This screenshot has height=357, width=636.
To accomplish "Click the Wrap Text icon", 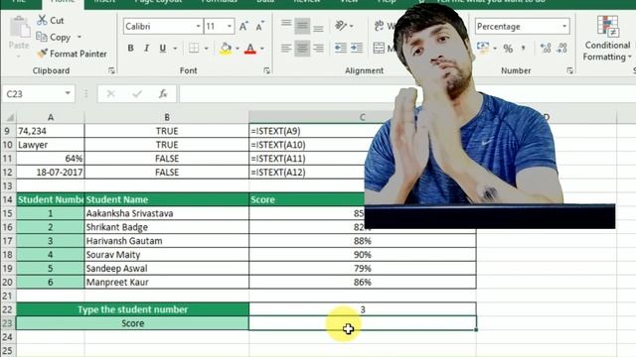I will pyautogui.click(x=379, y=26).
